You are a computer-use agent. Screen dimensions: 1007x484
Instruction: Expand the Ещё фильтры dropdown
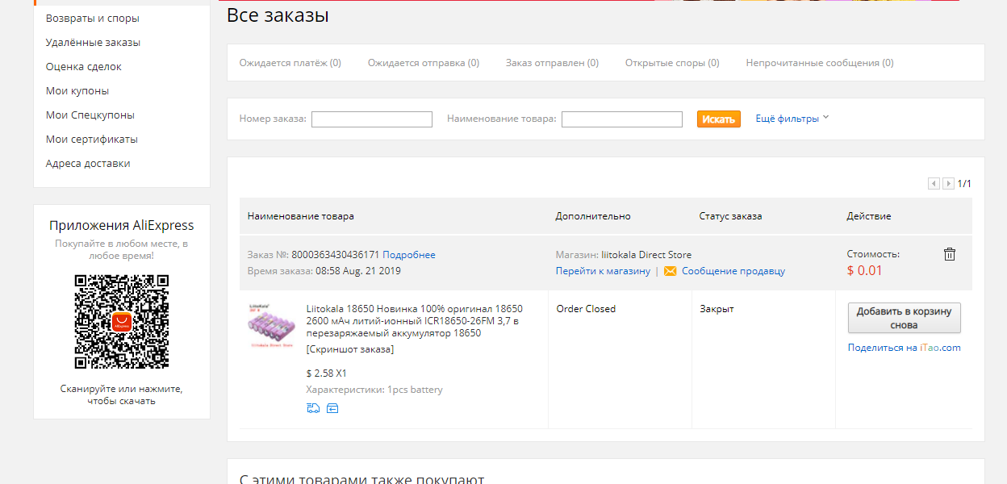tap(792, 119)
